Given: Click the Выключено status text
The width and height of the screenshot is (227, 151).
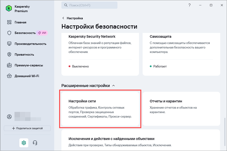Looking at the screenshot, I should click(81, 66).
